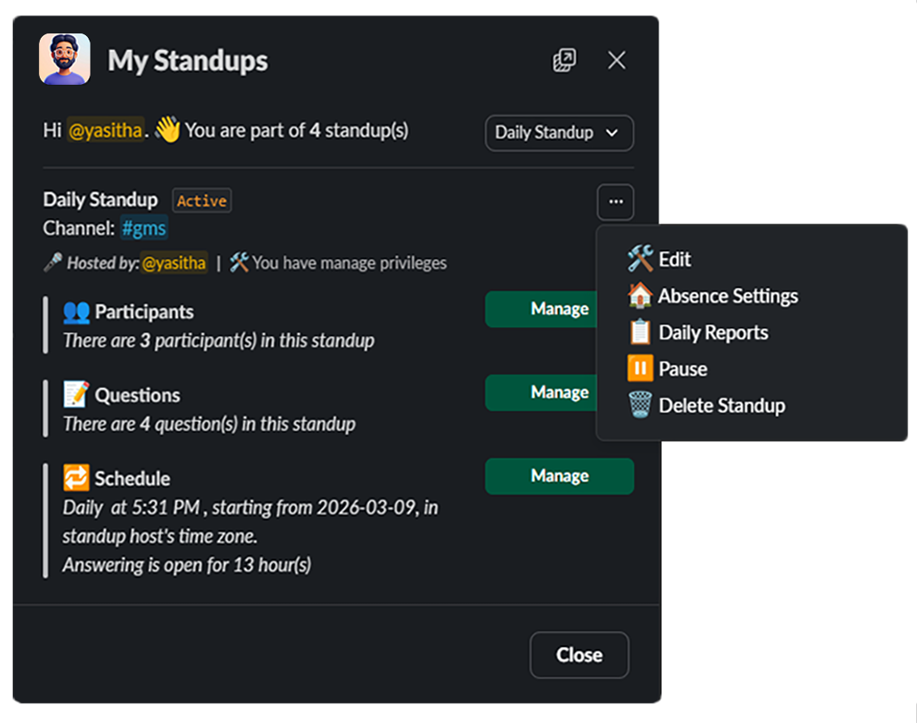The image size is (917, 723).
Task: Open the #gms channel link
Action: click(144, 229)
